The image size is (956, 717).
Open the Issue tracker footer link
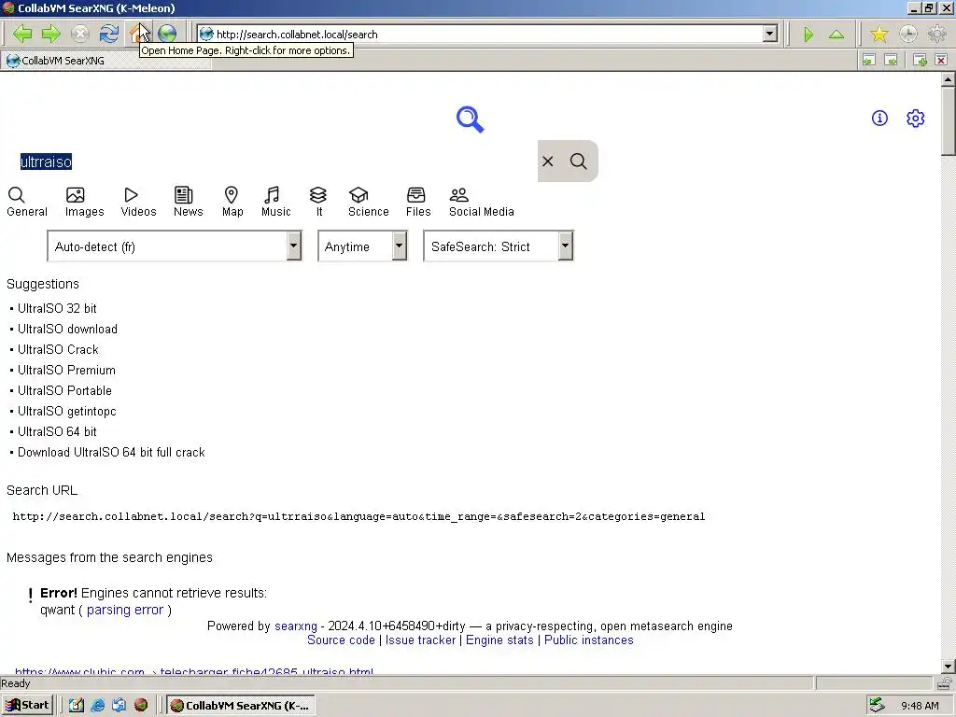pyautogui.click(x=420, y=640)
